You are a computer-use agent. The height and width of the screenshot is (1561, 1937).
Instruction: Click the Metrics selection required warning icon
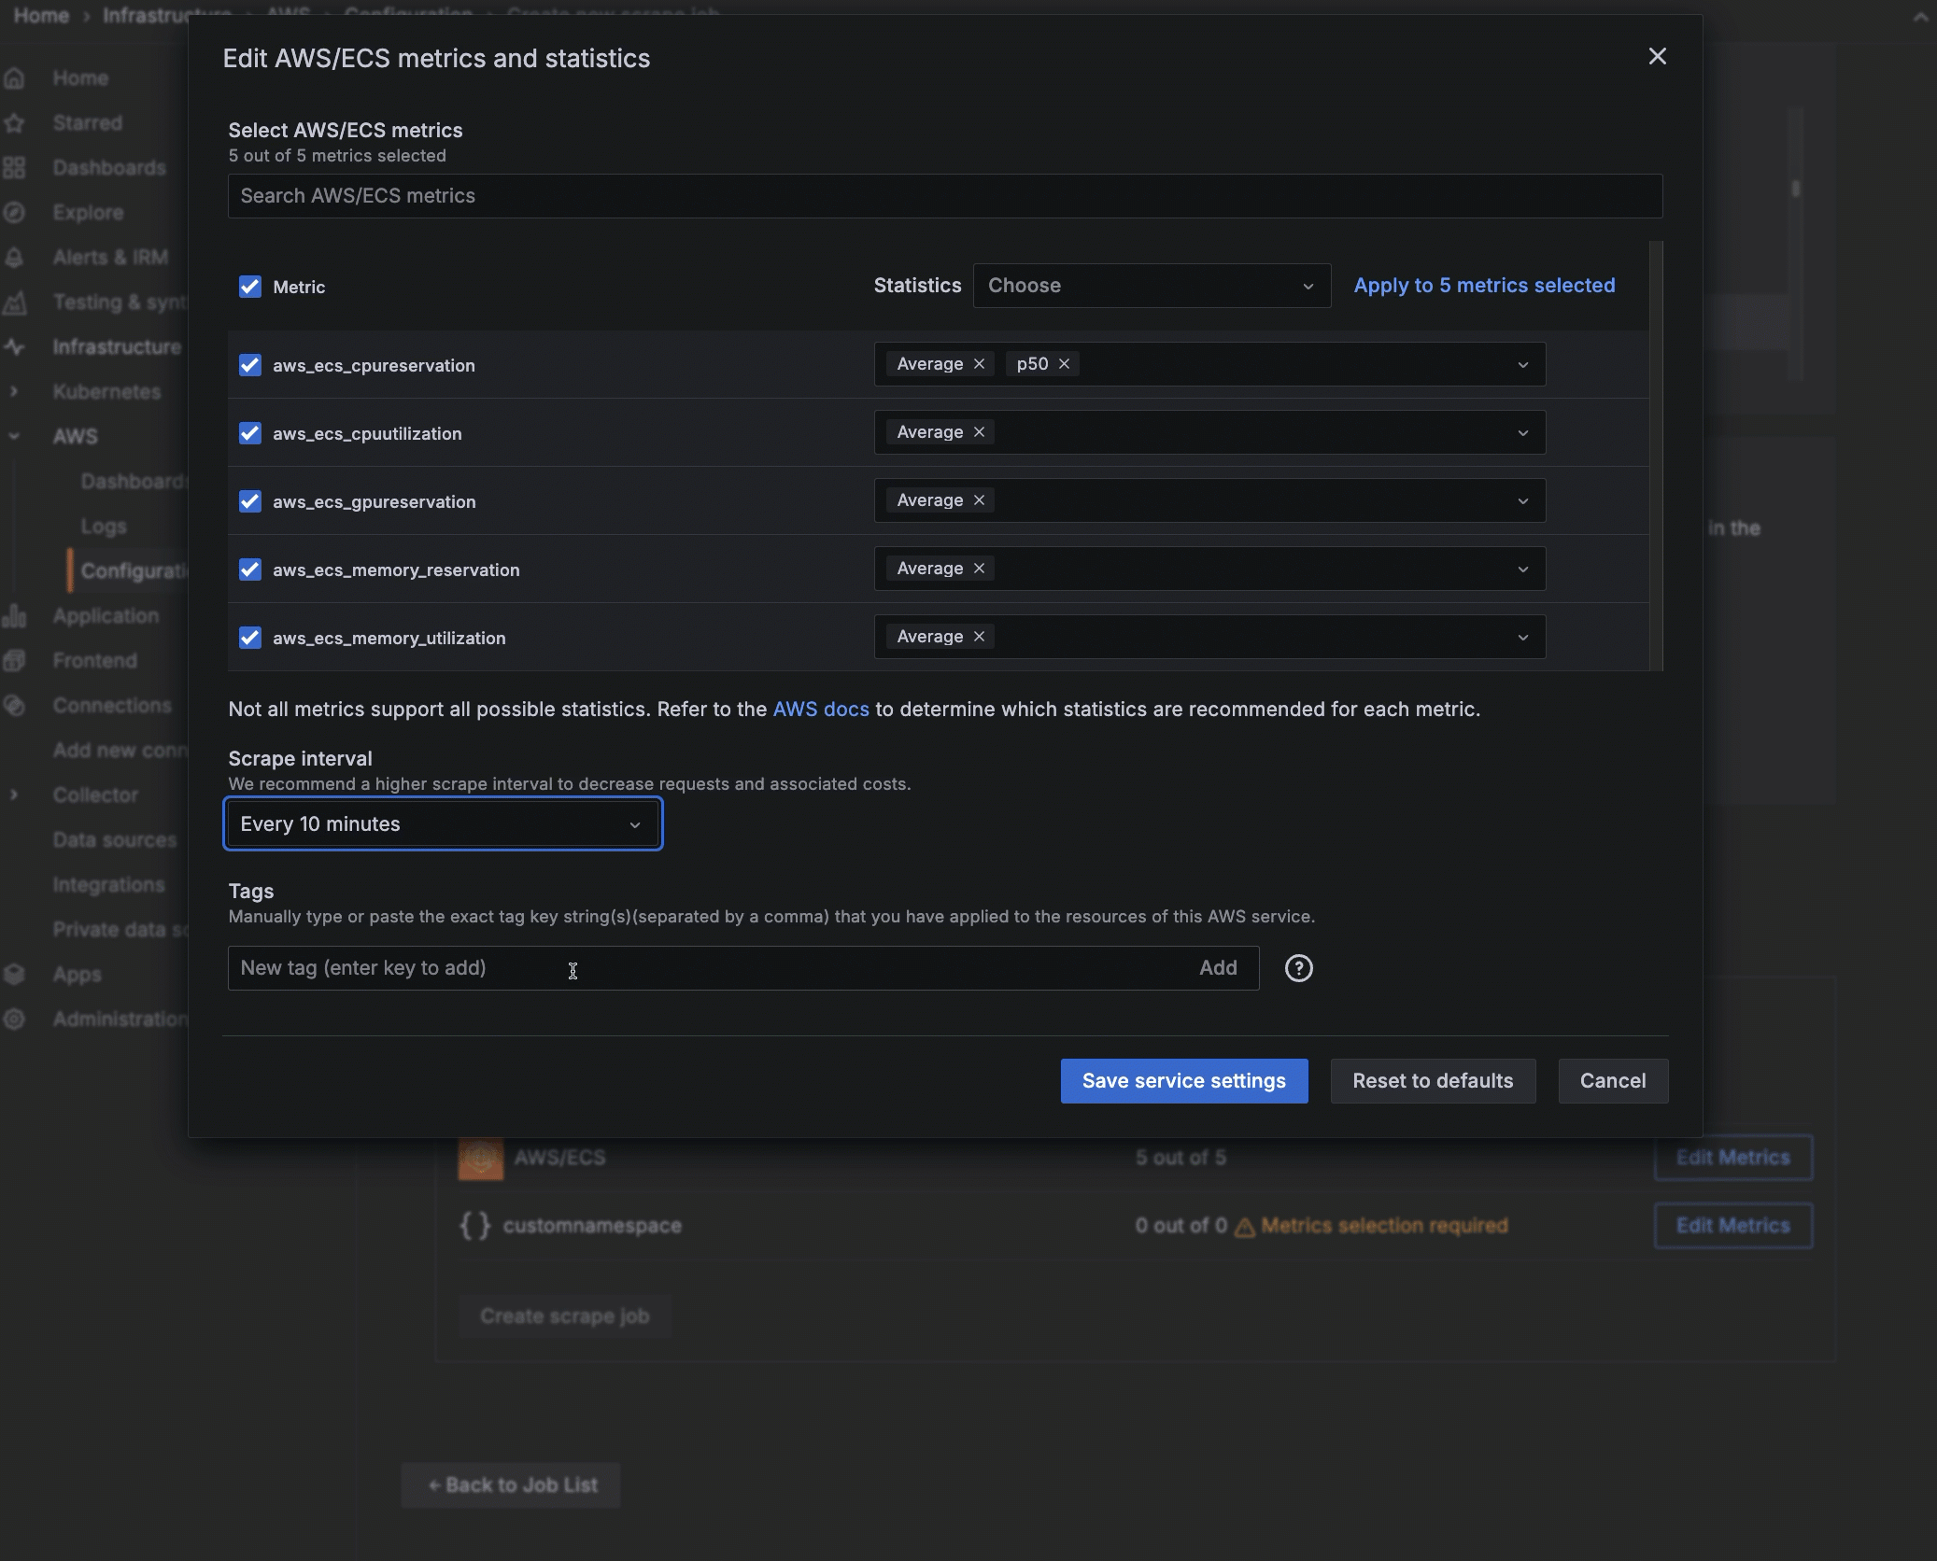[1244, 1227]
